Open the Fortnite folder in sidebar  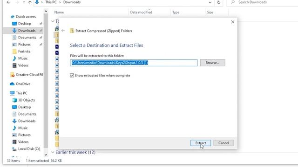coord(24,51)
